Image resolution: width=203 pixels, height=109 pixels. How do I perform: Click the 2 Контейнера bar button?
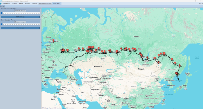[x=20, y=28]
